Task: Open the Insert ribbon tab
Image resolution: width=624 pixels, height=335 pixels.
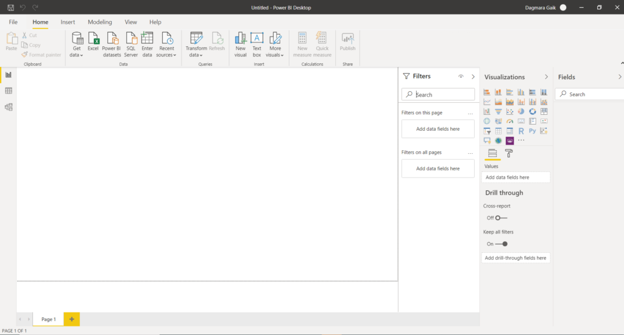Action: click(68, 22)
